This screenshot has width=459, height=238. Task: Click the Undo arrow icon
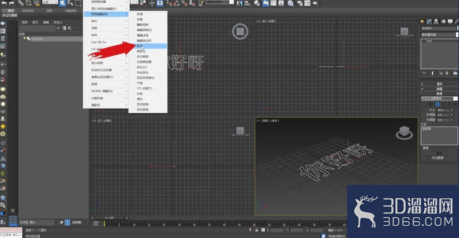pos(4,3)
